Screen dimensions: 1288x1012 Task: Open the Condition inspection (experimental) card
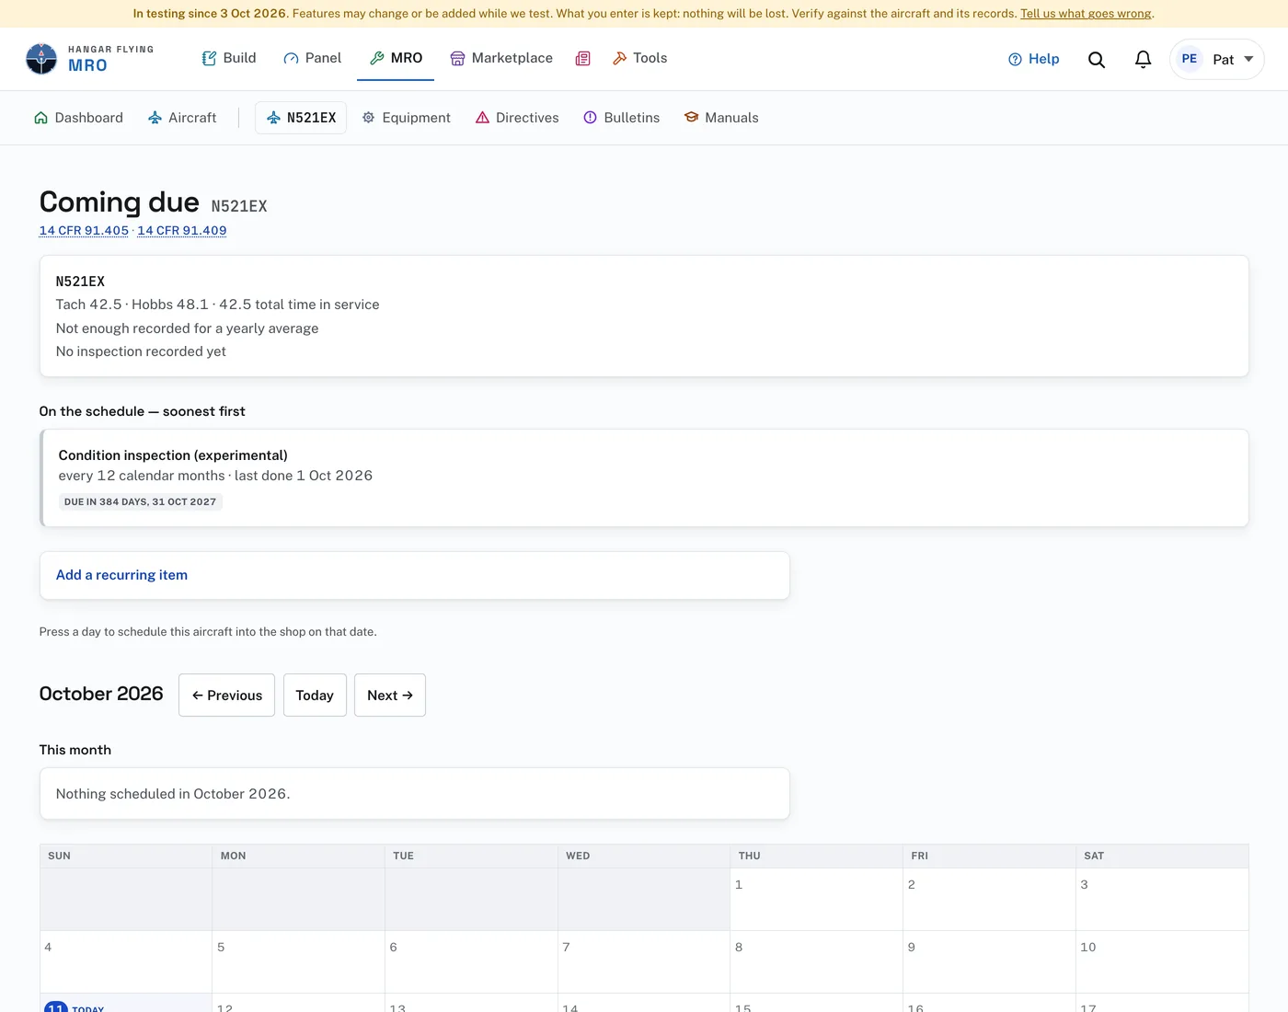pyautogui.click(x=644, y=478)
